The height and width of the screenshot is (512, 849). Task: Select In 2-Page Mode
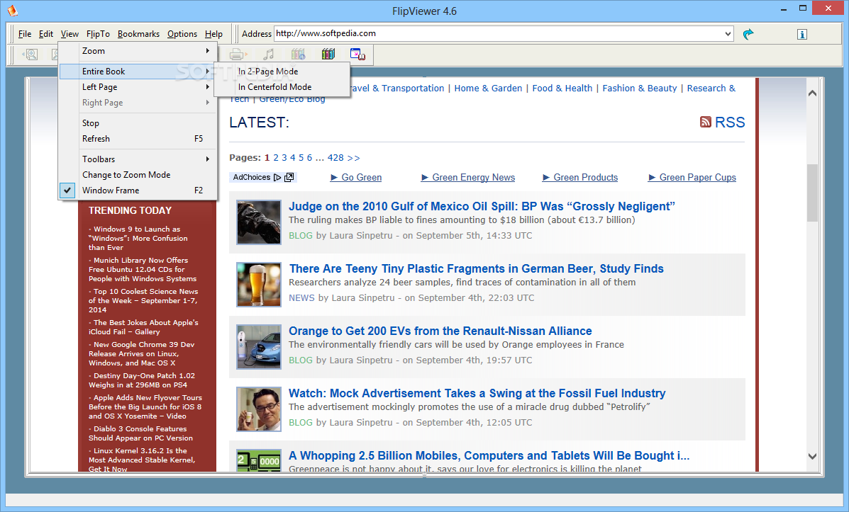click(x=282, y=72)
